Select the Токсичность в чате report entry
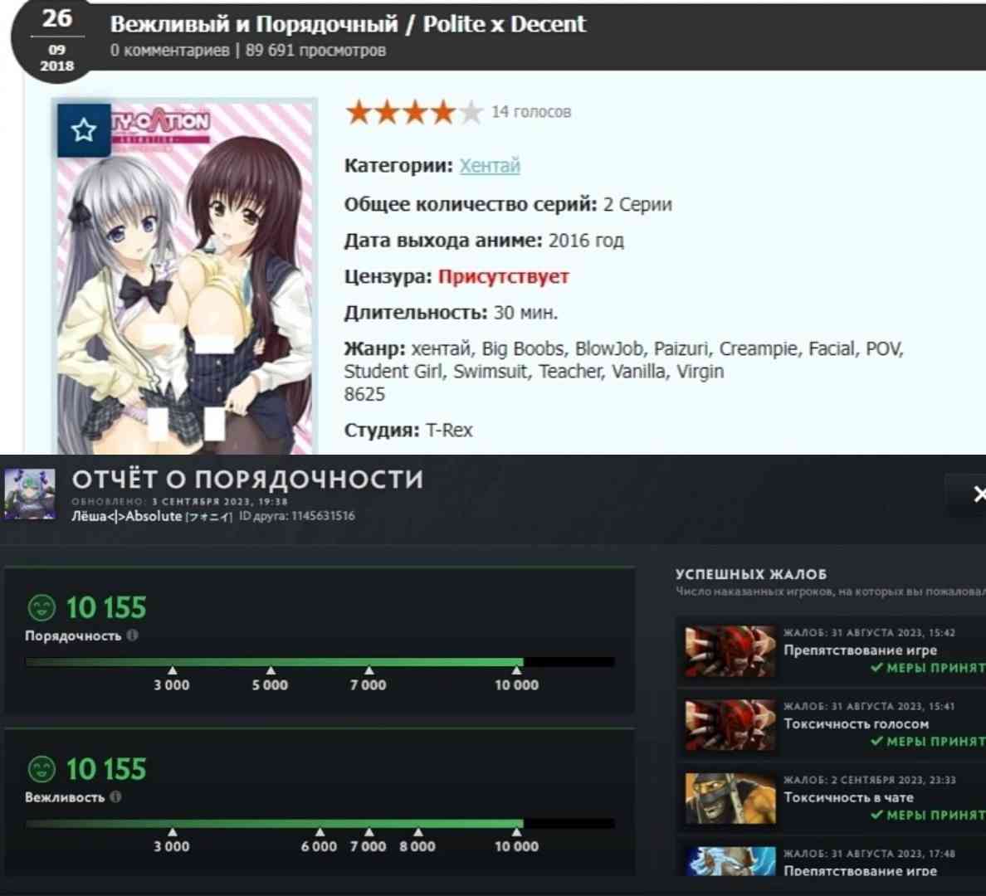This screenshot has height=896, width=986. 831,799
